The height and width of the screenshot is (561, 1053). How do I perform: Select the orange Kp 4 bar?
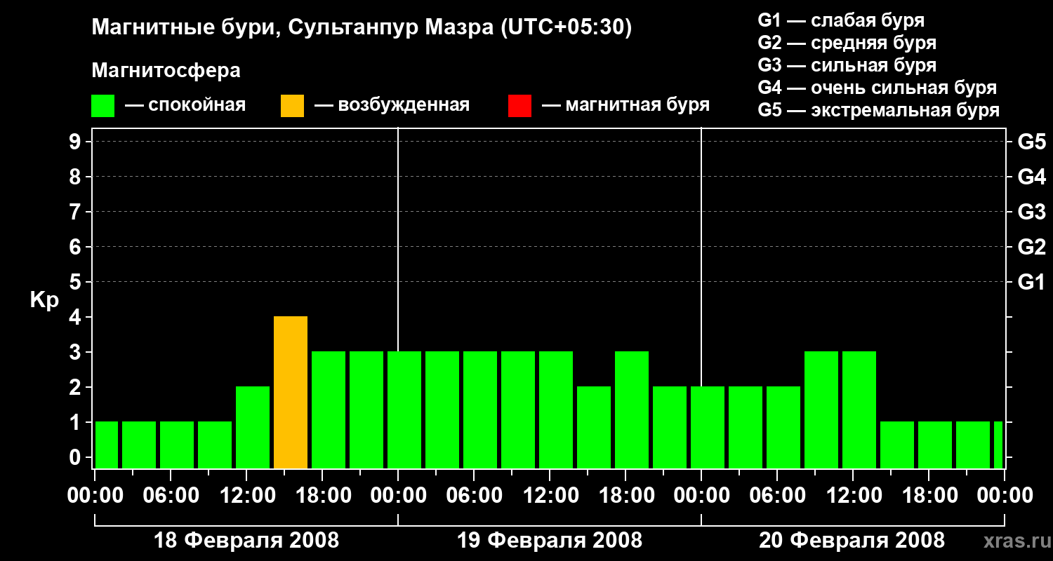point(291,392)
